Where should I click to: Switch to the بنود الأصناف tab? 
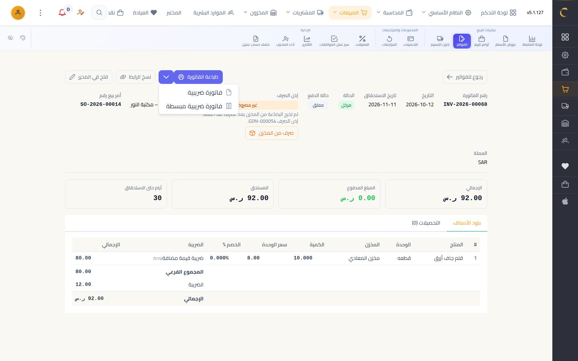(467, 223)
